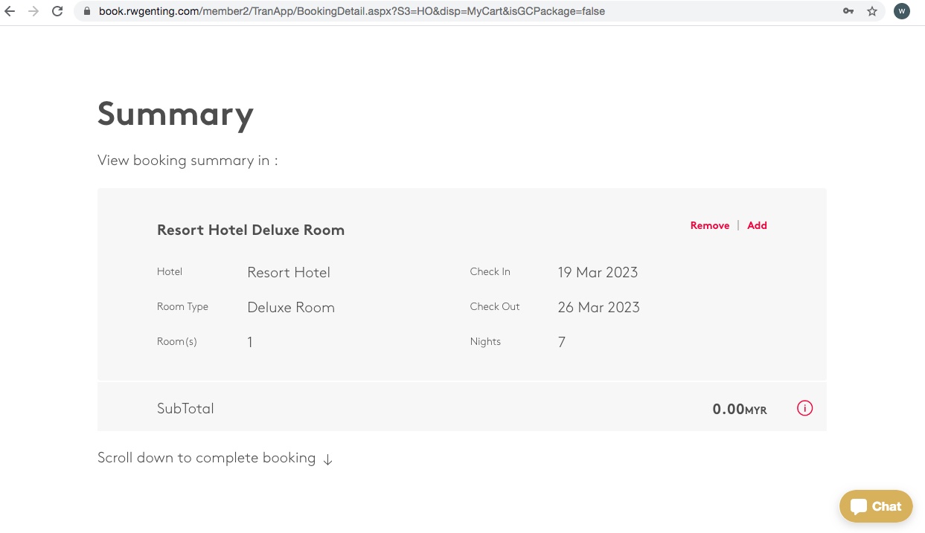
Task: Select the Check Out date 26 Mar 2023
Action: coord(598,307)
